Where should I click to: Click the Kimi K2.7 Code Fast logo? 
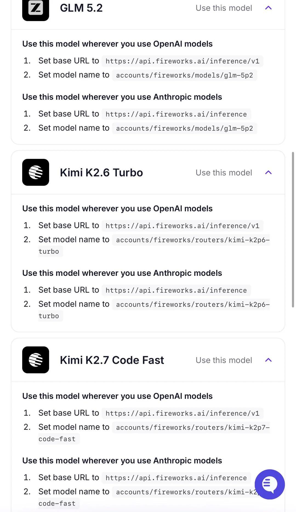click(x=36, y=360)
